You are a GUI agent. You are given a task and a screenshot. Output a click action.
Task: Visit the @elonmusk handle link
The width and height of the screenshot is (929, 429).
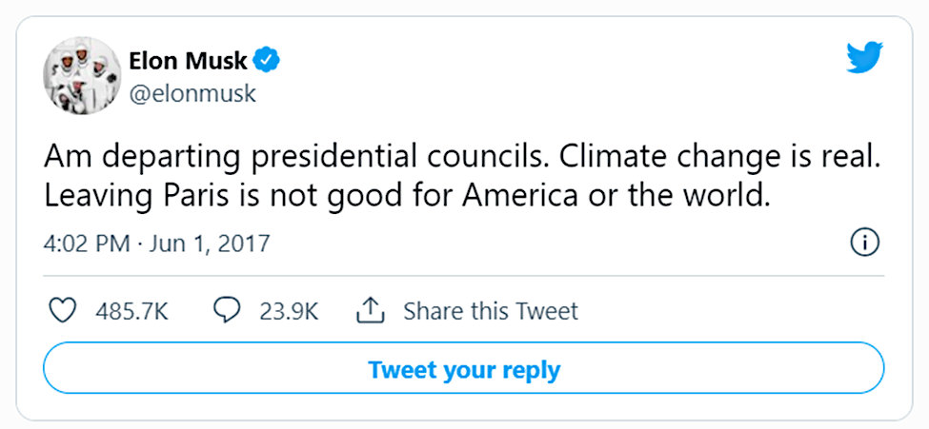[192, 93]
